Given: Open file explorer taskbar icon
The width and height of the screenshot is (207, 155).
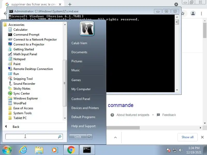Looking at the screenshot, I should [39, 150].
